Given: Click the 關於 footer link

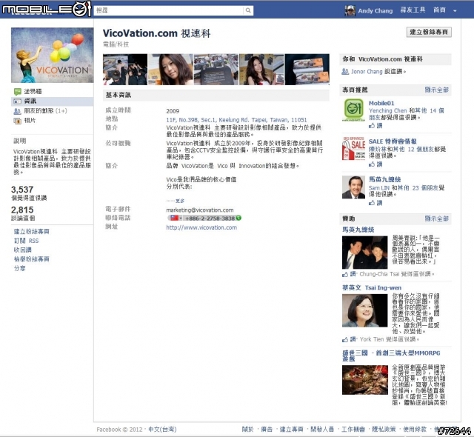Looking at the screenshot, I should coord(247,429).
